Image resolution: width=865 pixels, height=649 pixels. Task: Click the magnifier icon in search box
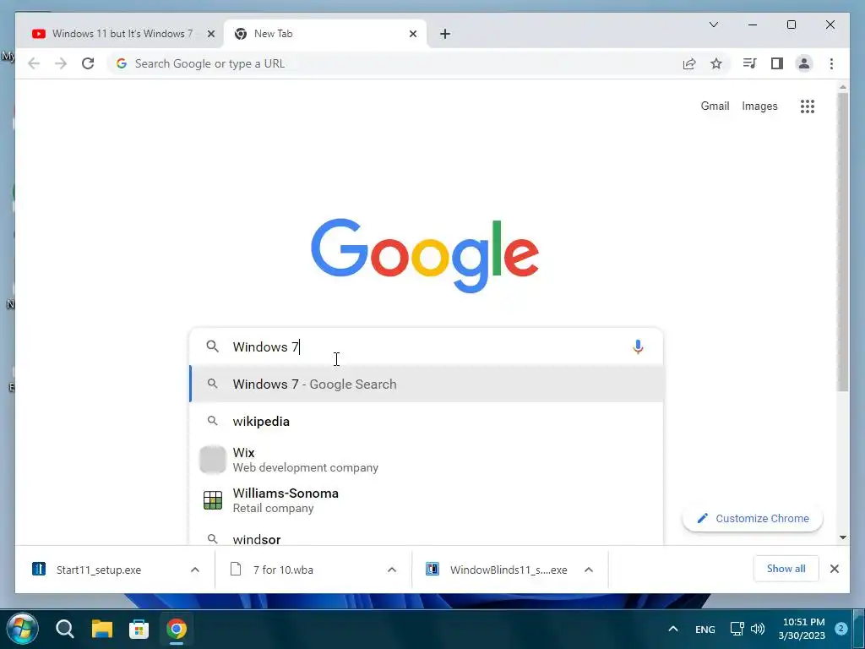click(212, 346)
